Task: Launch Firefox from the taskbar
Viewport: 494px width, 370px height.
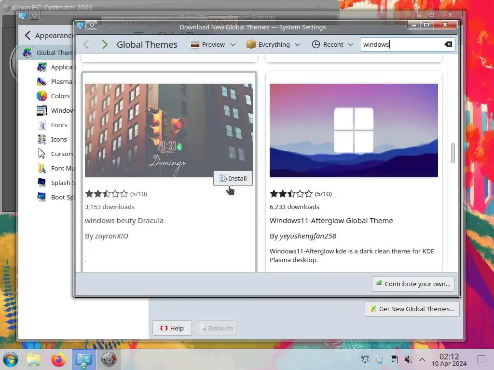Action: [58, 359]
